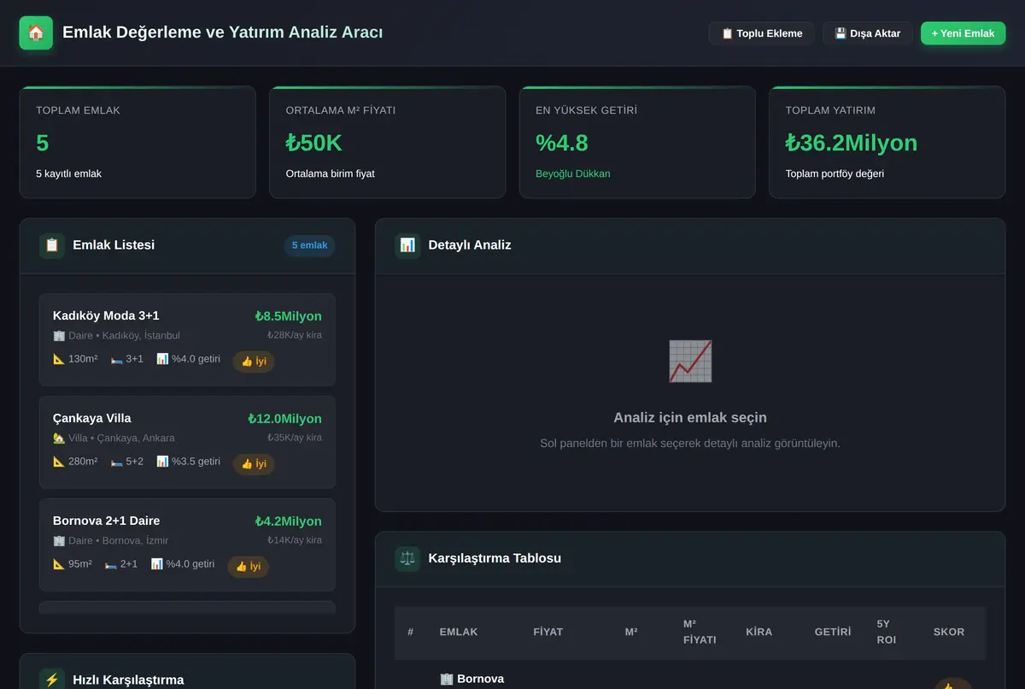This screenshot has height=689, width=1025.
Task: Click the bar chart icon beside Detaylı Analiz
Action: (407, 245)
